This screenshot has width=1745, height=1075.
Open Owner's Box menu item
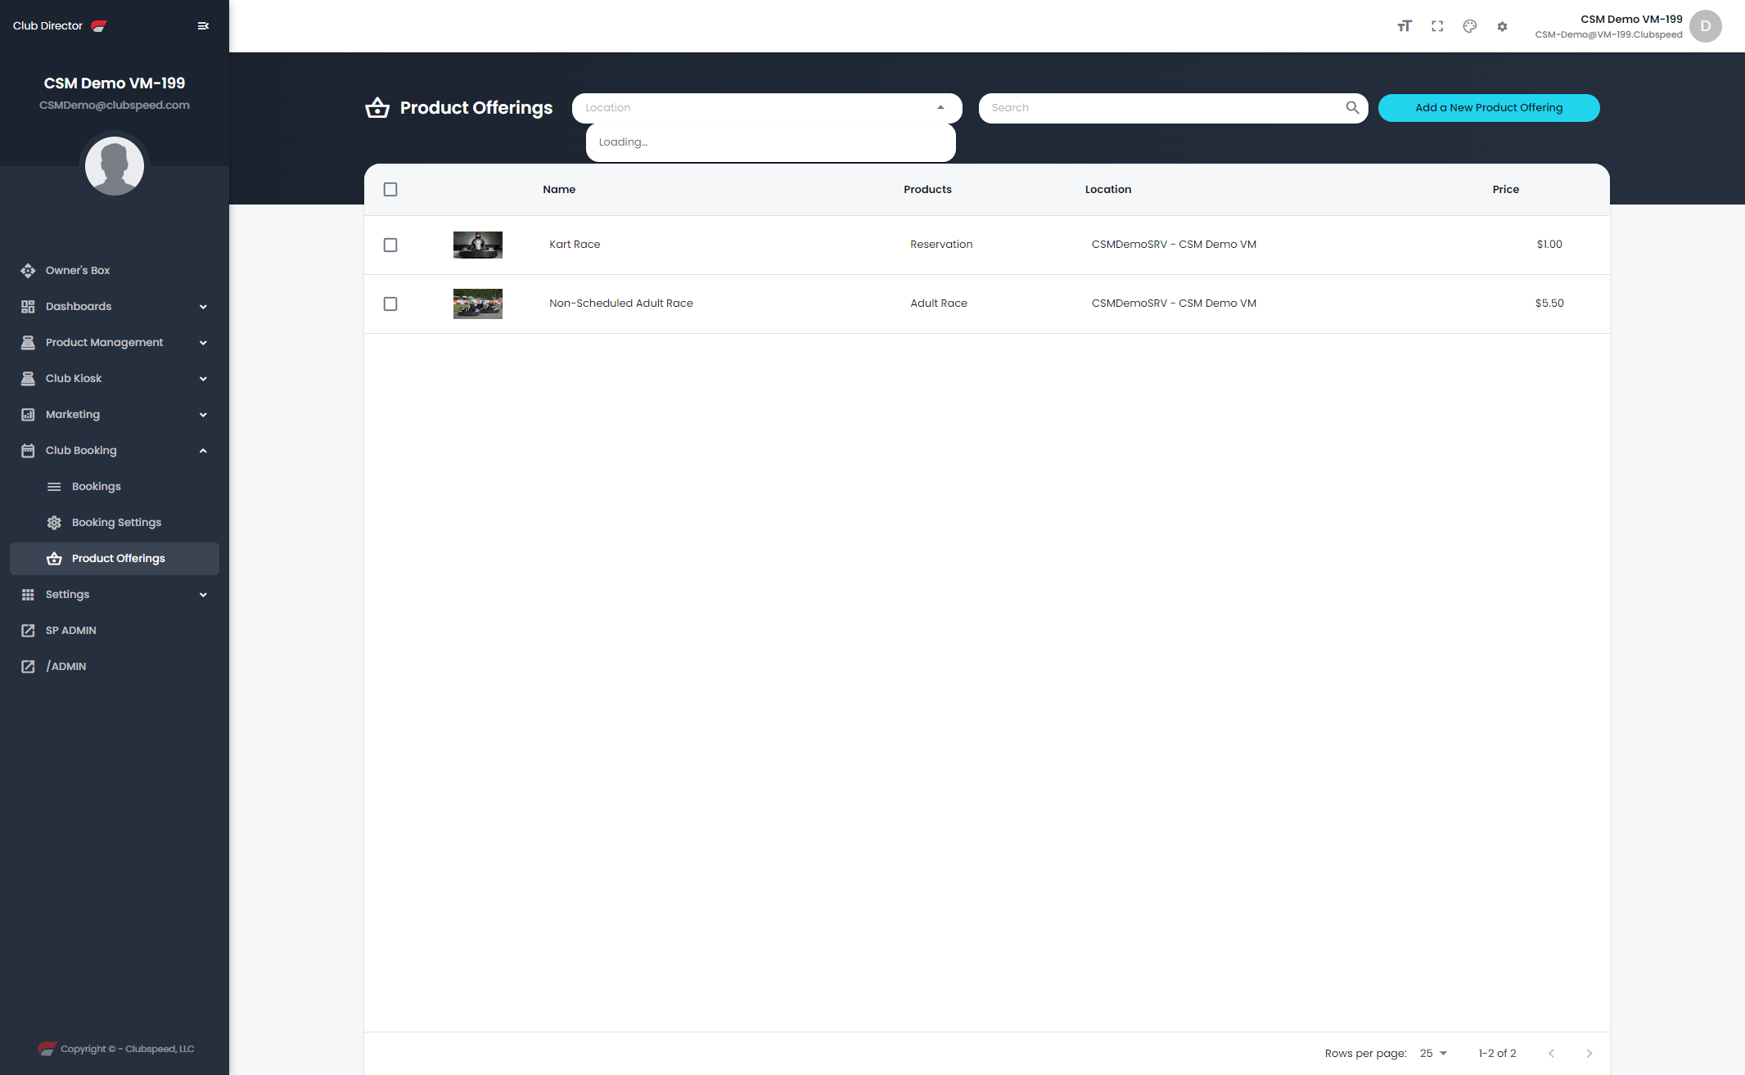[x=115, y=270]
